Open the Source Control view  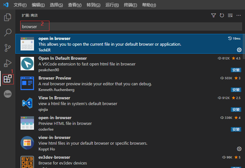pyautogui.click(x=7, y=48)
